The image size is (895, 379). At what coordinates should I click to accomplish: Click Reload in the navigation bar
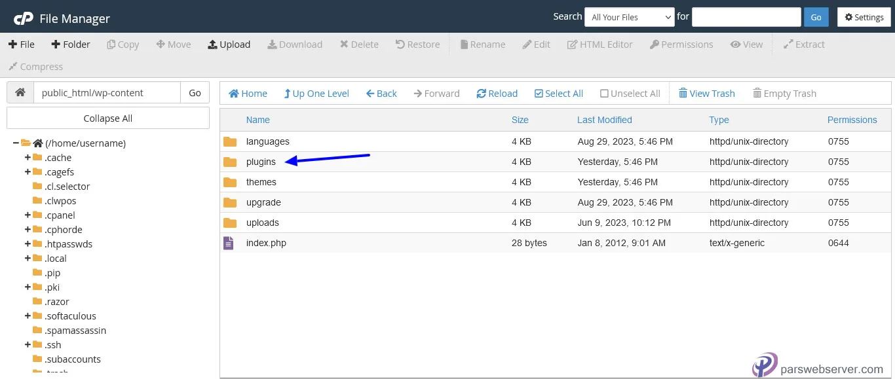pos(497,94)
